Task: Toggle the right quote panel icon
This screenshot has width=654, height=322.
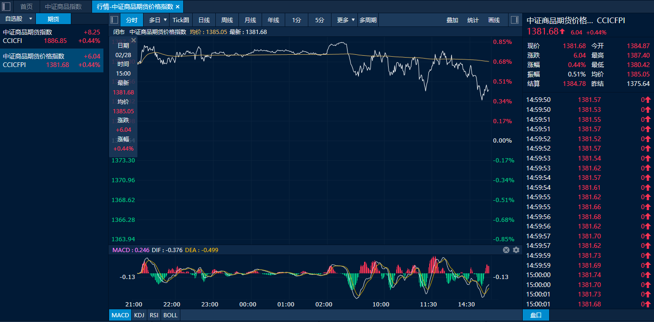Action: tap(515, 20)
